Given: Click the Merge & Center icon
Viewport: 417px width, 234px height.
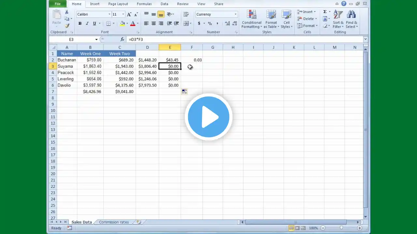Looking at the screenshot, I should point(186,23).
